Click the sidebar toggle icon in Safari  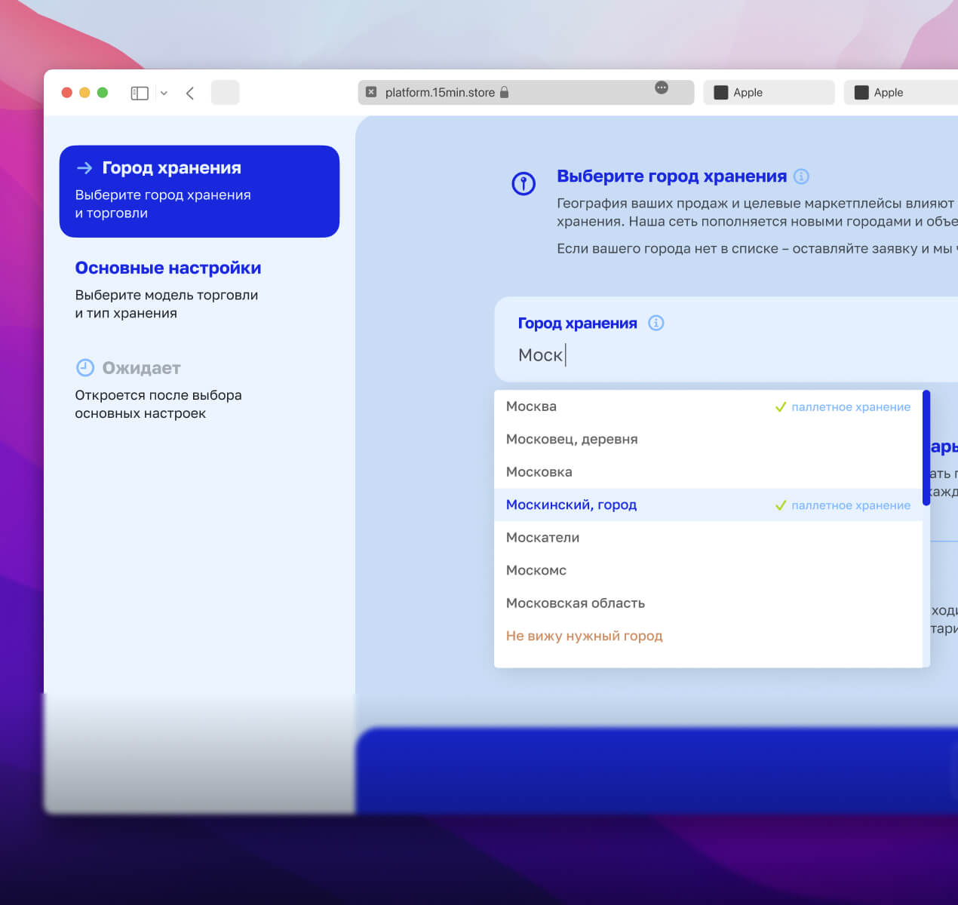(x=140, y=93)
